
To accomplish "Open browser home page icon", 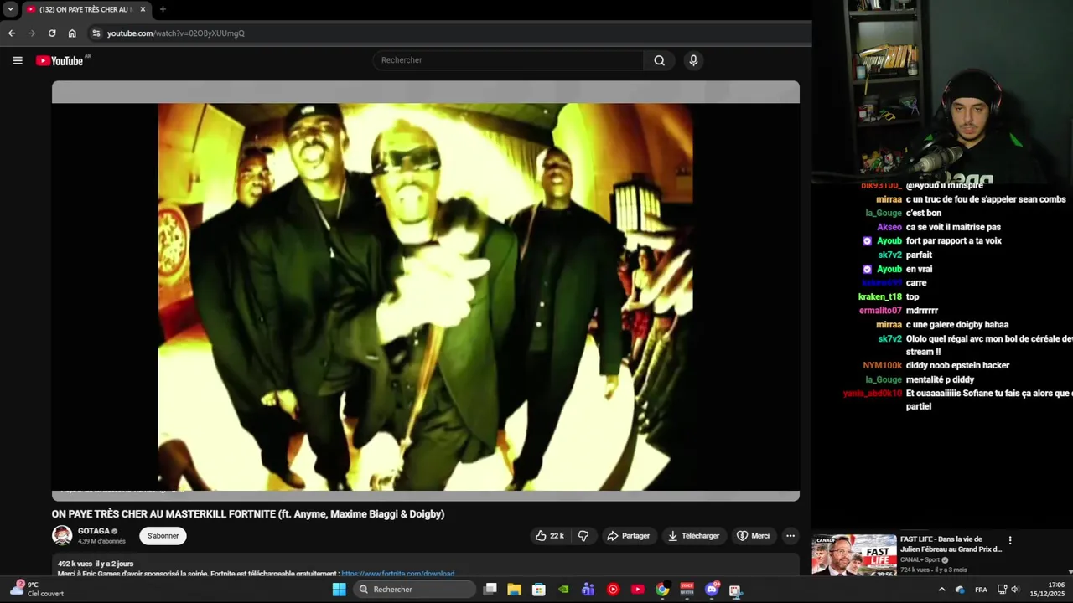I will pos(72,33).
